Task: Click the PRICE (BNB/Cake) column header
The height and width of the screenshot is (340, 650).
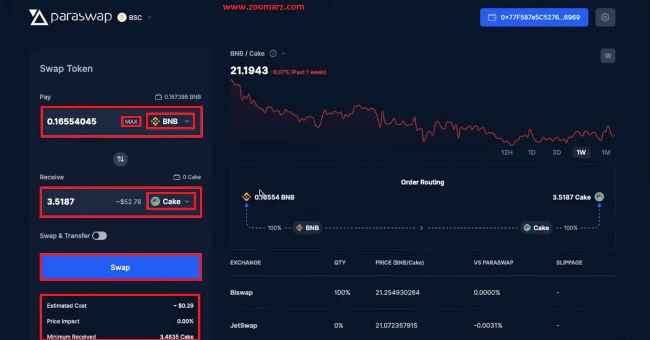Action: click(x=399, y=263)
